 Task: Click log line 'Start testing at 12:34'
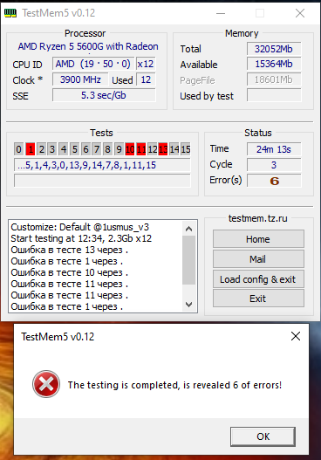tap(81, 238)
